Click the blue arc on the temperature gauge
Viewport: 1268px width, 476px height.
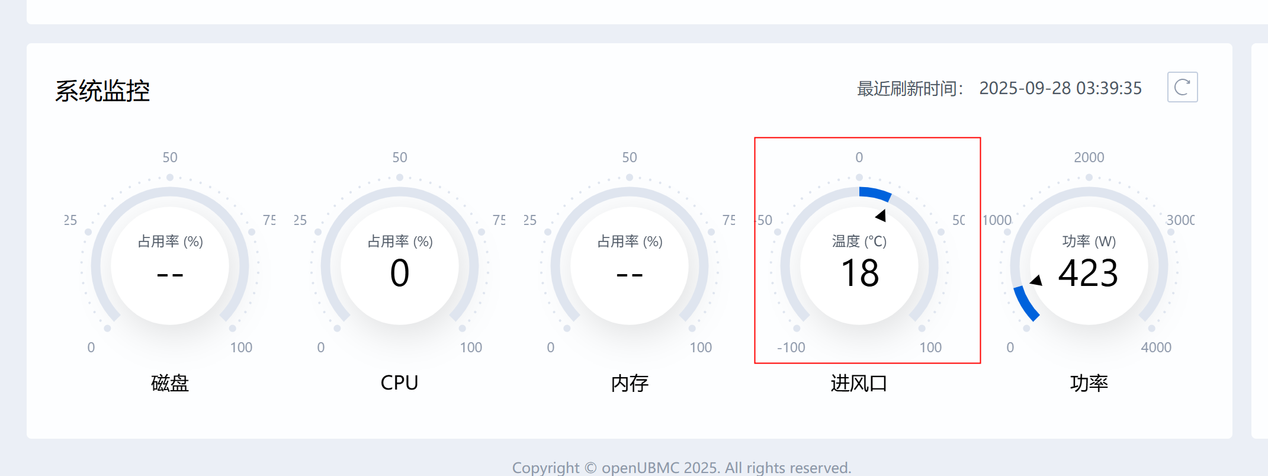point(875,193)
